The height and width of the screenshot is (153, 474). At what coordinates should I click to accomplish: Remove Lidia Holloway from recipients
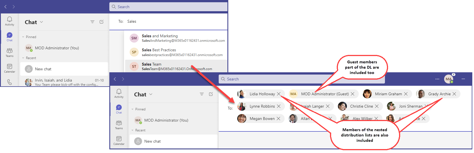pos(279,94)
